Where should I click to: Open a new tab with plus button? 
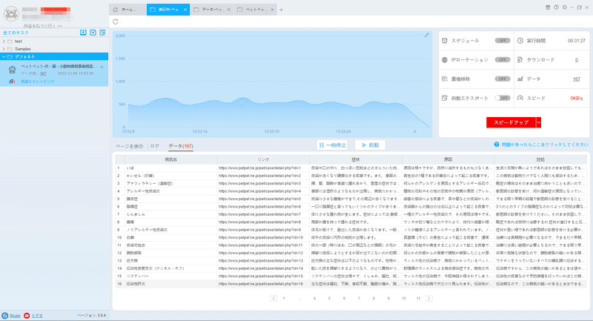(x=281, y=10)
